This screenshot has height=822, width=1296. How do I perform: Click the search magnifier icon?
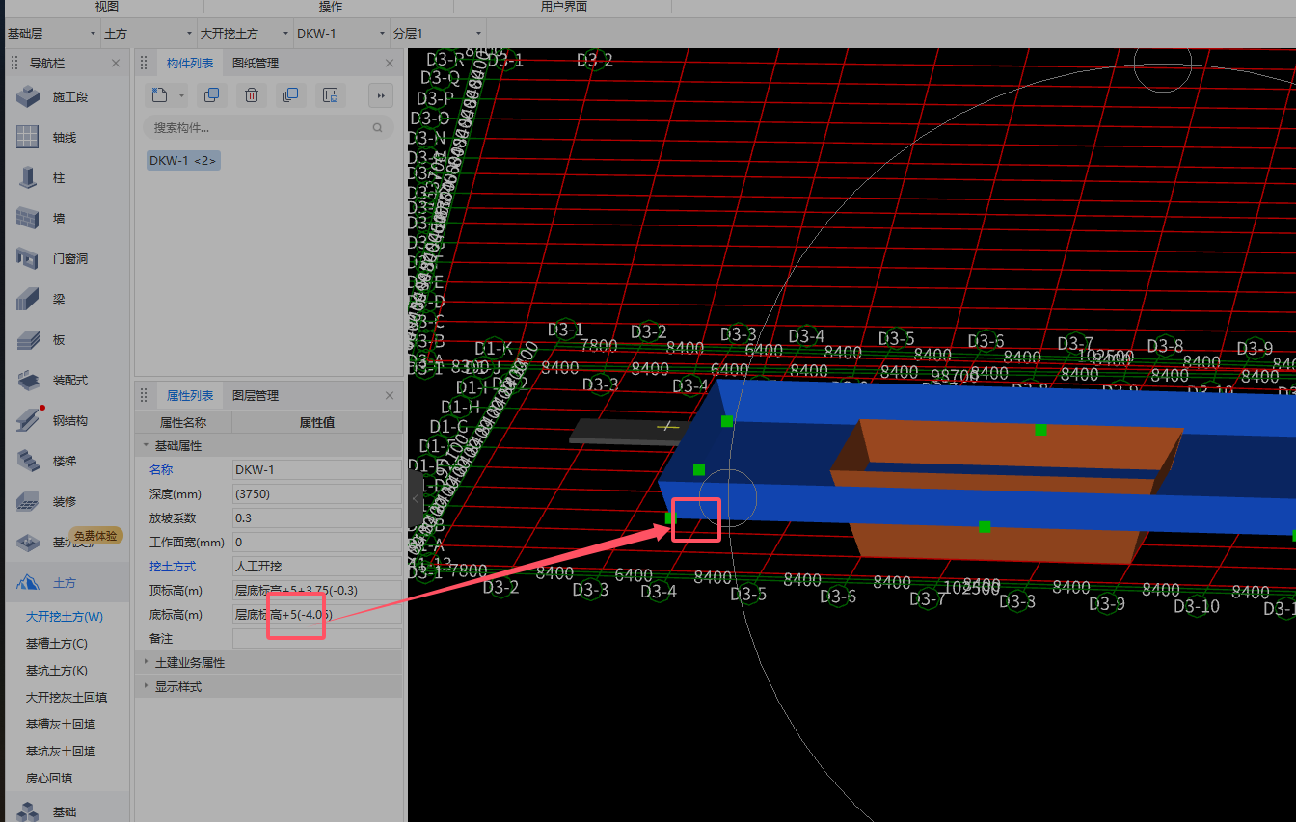(x=377, y=127)
